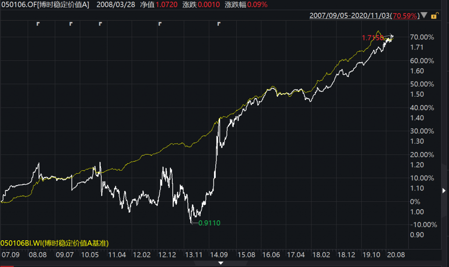Screen dimensions: 449x267
Task: Click the third flag marker from left
Action: (x=100, y=24)
